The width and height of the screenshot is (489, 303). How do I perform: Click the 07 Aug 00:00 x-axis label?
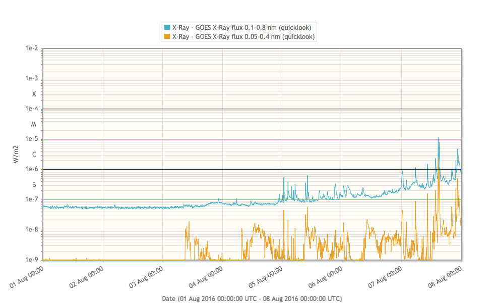pyautogui.click(x=386, y=277)
